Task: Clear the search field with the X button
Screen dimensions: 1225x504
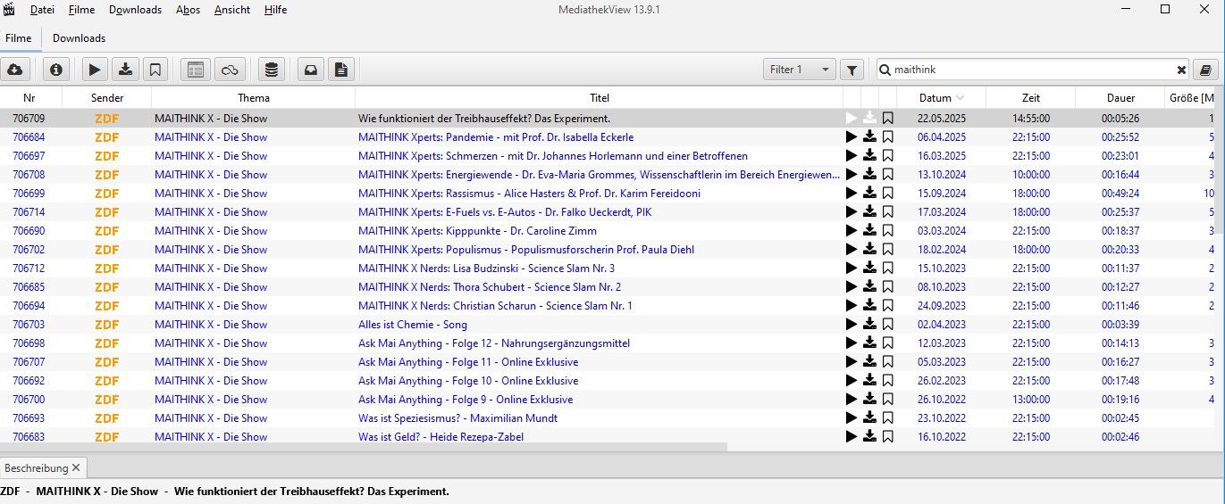Action: [1181, 70]
